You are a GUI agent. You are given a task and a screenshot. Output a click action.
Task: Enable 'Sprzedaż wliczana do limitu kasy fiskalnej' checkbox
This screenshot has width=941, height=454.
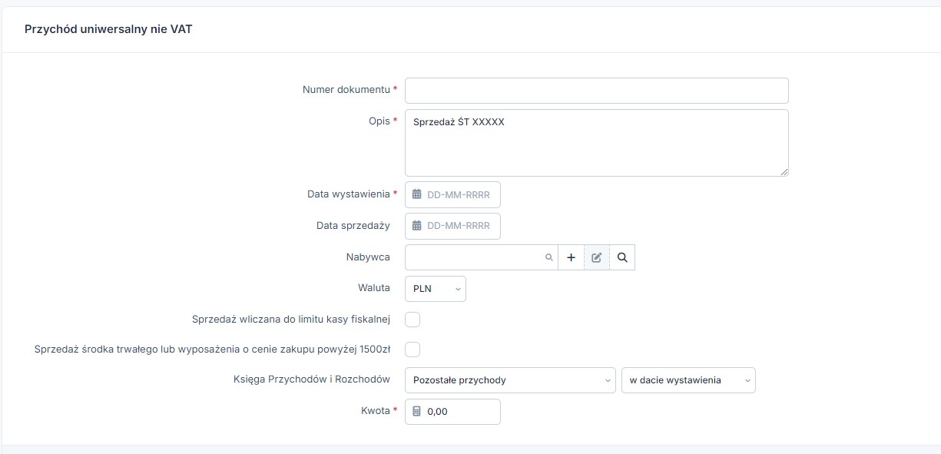413,319
